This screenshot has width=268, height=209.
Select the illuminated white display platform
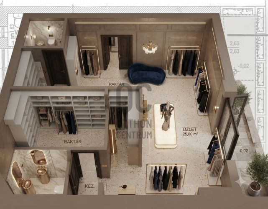(165, 125)
